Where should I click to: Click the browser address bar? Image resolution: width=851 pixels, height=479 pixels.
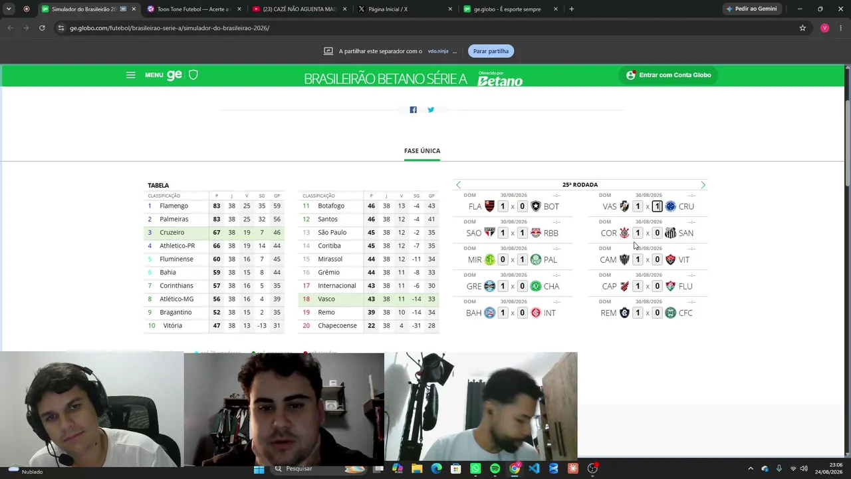click(x=425, y=28)
